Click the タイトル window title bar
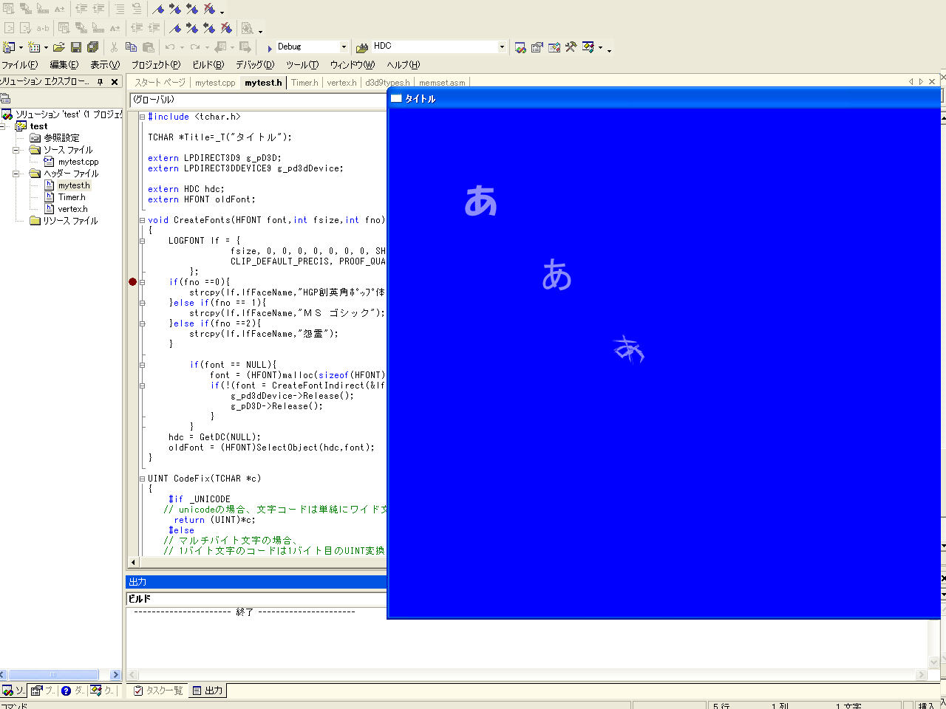The height and width of the screenshot is (709, 946). [665, 98]
